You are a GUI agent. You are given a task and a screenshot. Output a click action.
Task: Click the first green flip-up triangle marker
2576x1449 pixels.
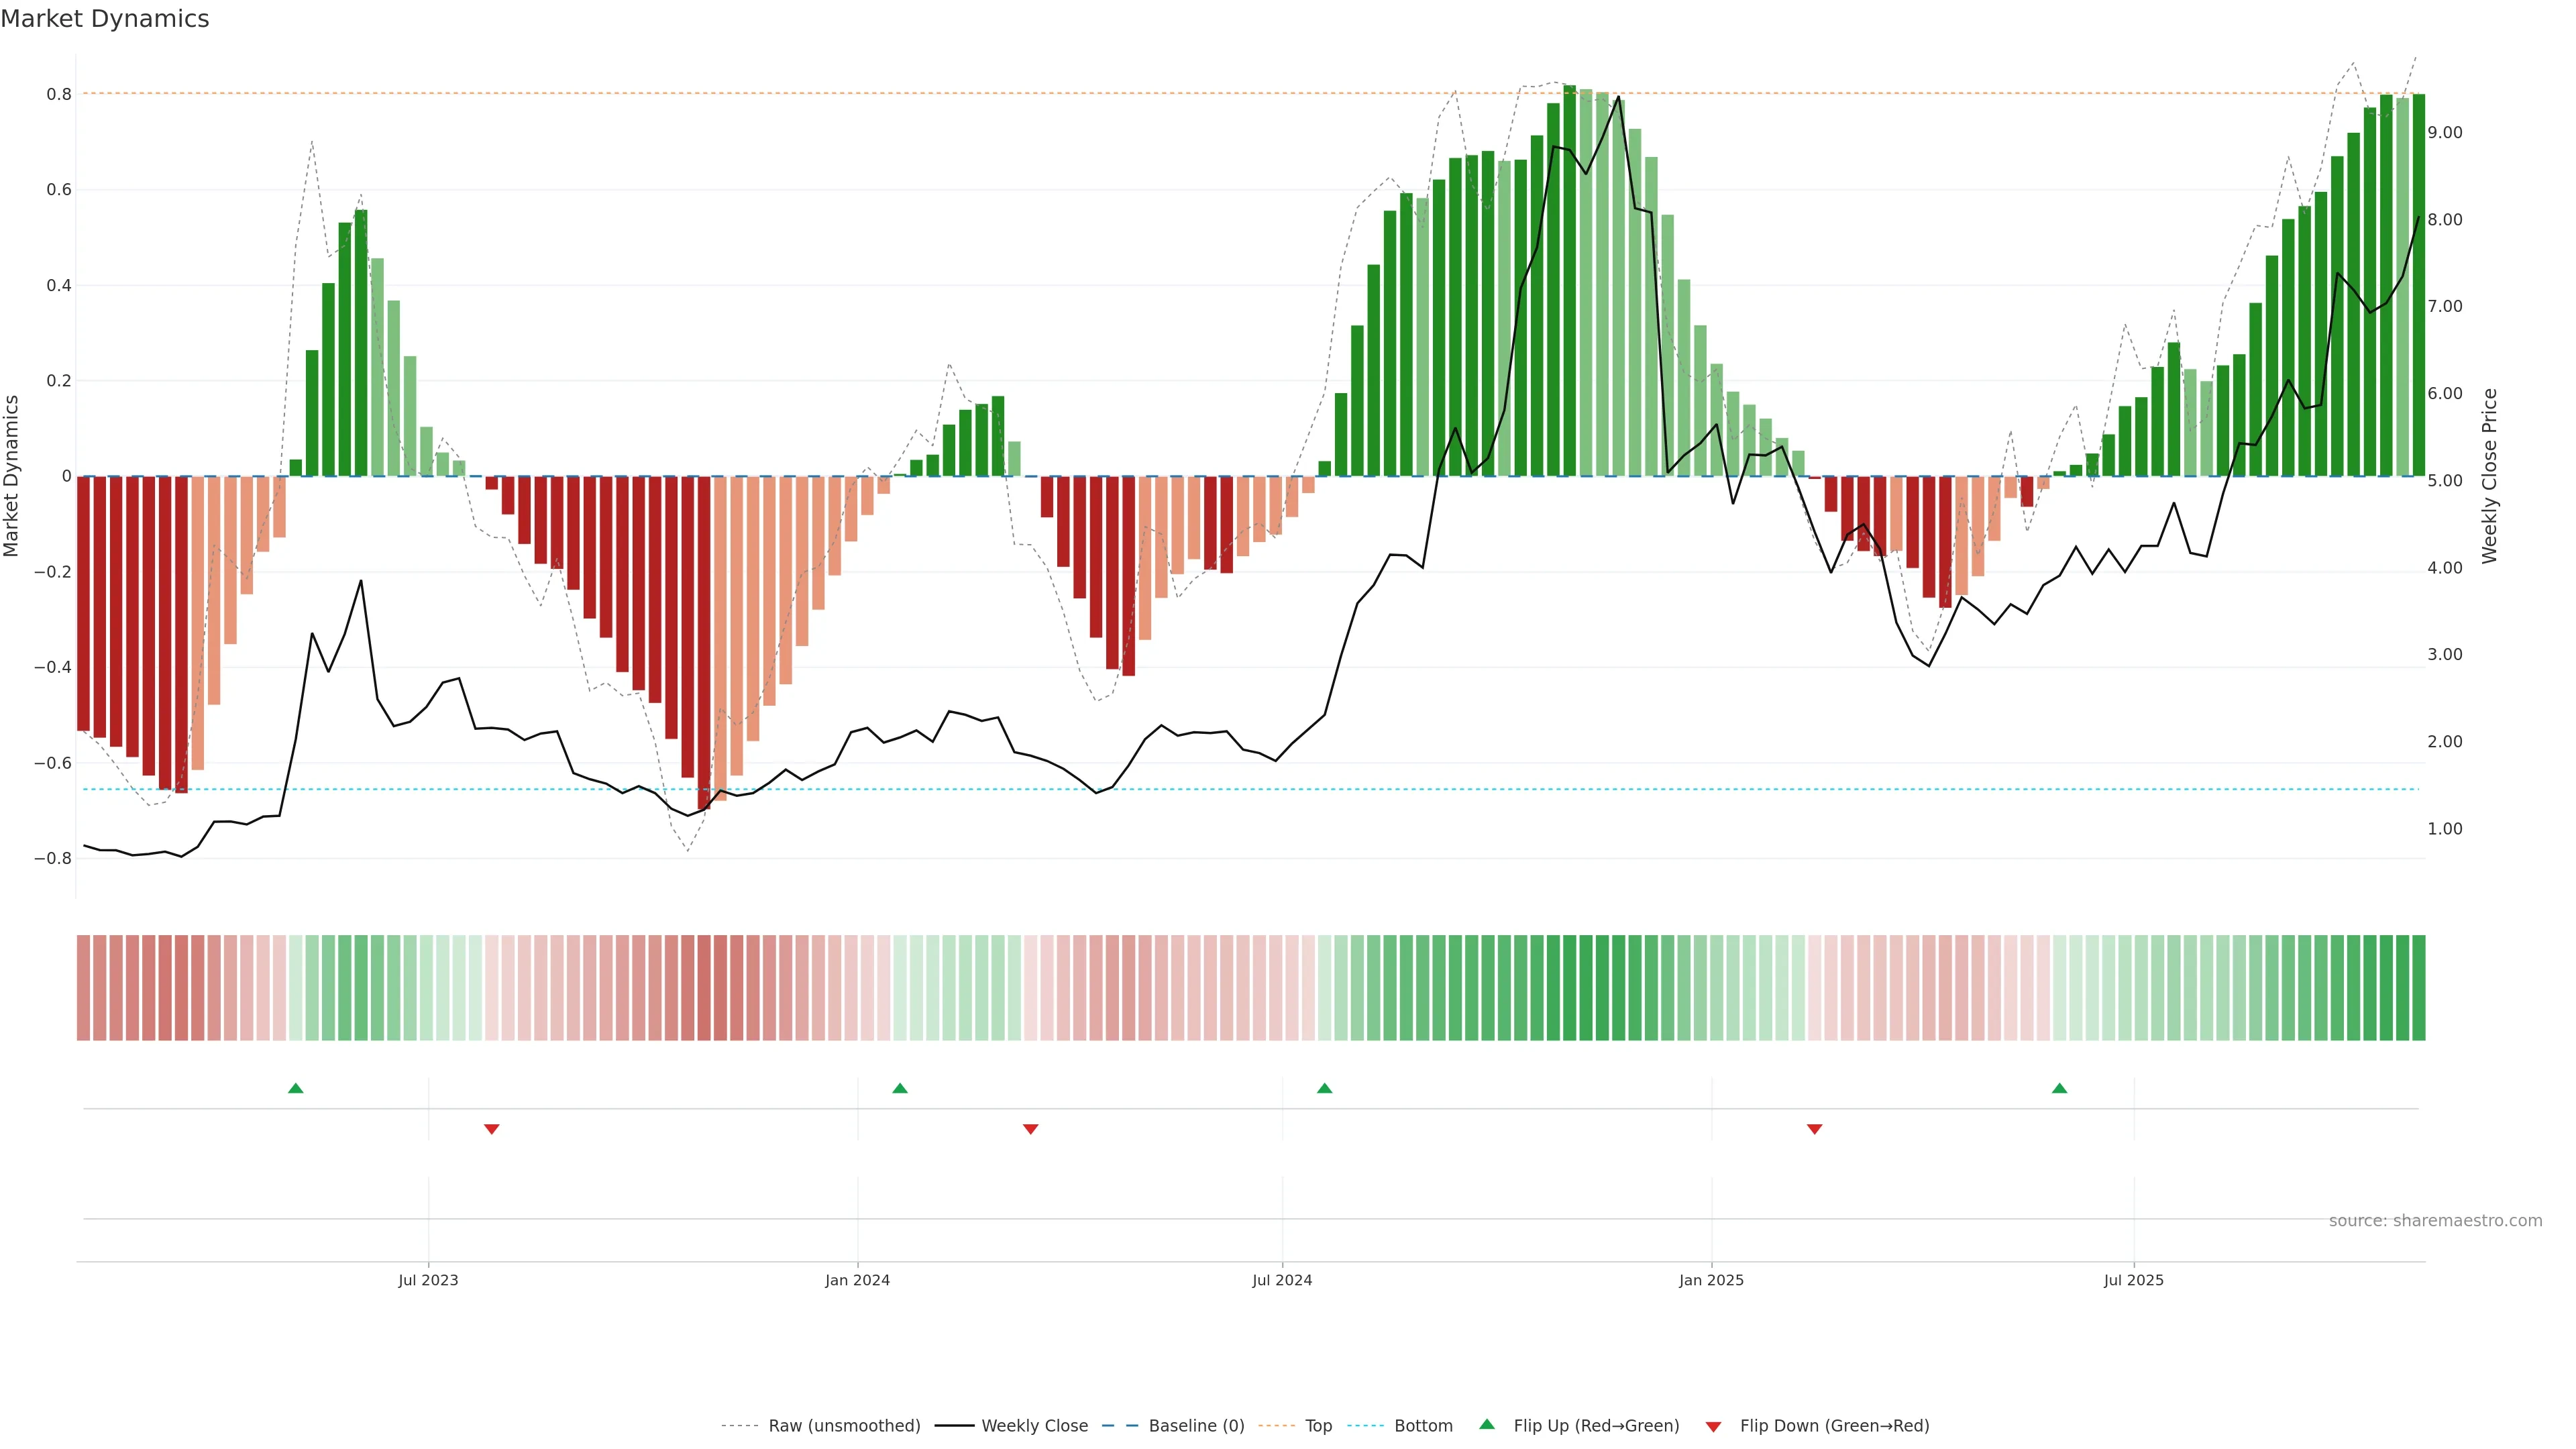click(x=295, y=1088)
